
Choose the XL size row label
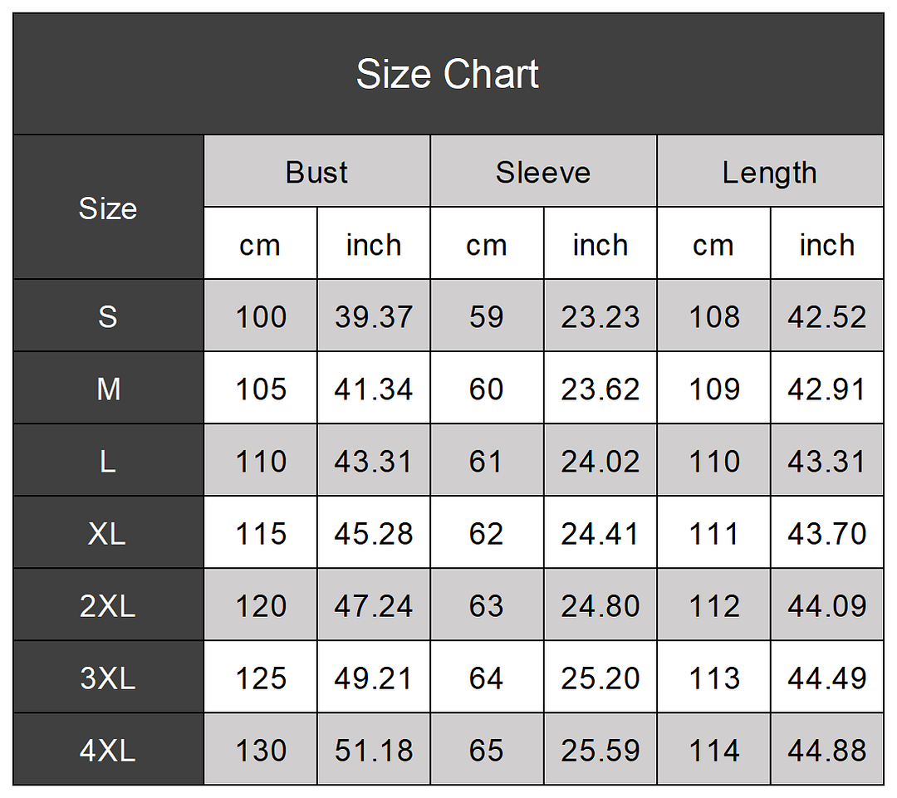point(108,533)
